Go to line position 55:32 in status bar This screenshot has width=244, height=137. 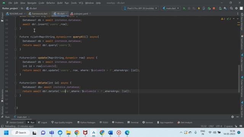click(204, 126)
